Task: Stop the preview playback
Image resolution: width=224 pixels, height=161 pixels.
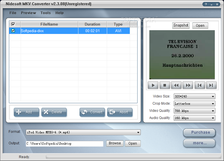Action: 165,85
